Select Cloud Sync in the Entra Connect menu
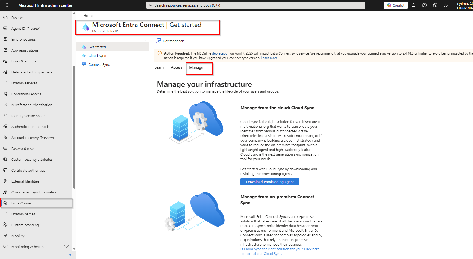 click(x=97, y=55)
